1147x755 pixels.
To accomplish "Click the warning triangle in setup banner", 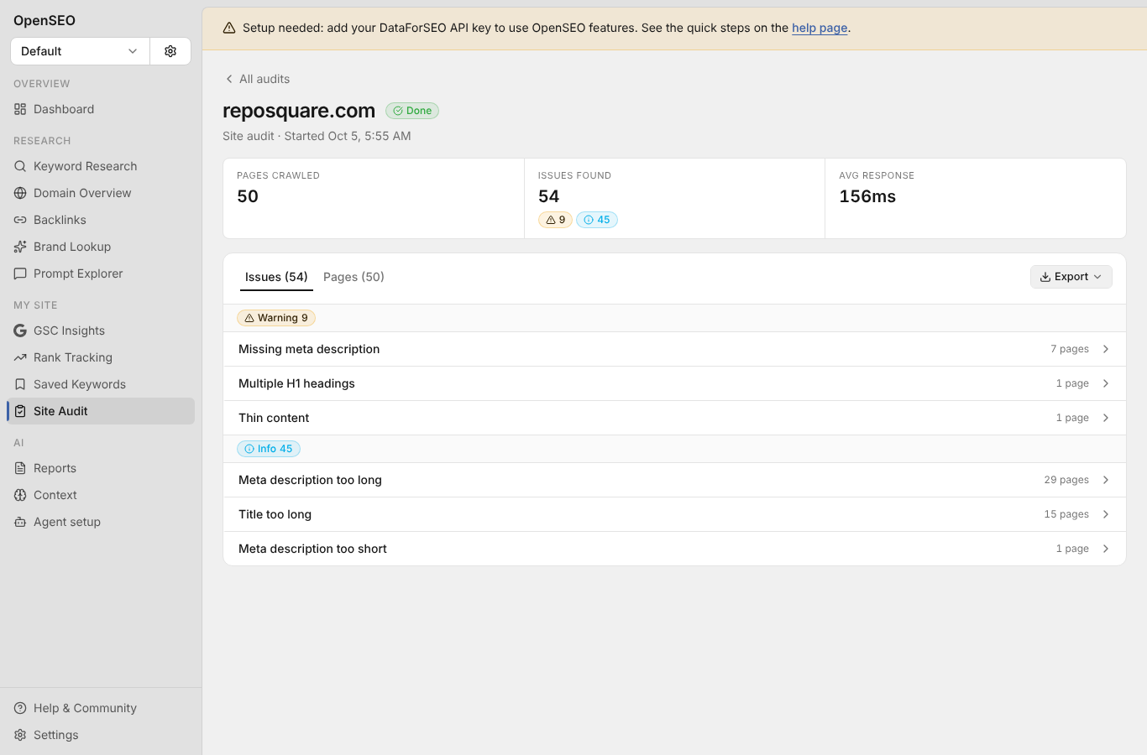I will coord(229,28).
